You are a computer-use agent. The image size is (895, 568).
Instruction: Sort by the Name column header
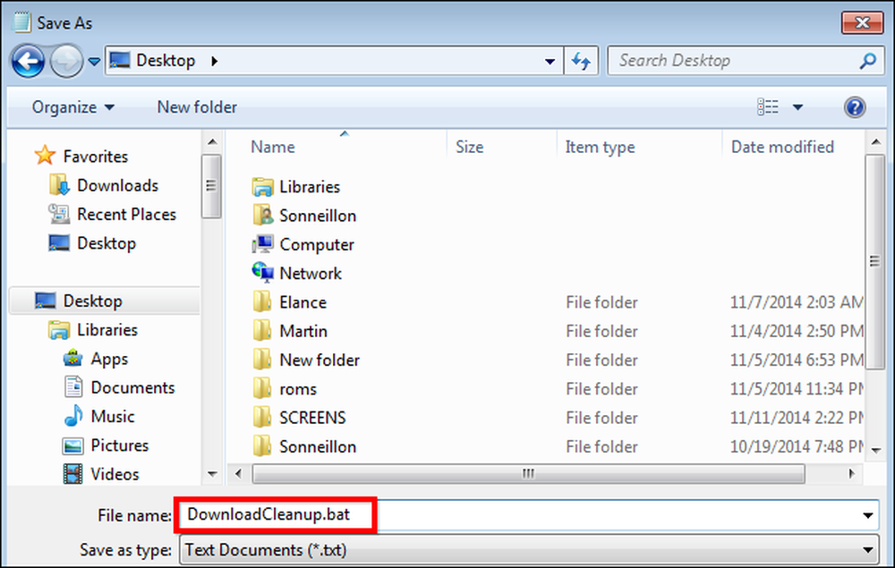(x=273, y=147)
